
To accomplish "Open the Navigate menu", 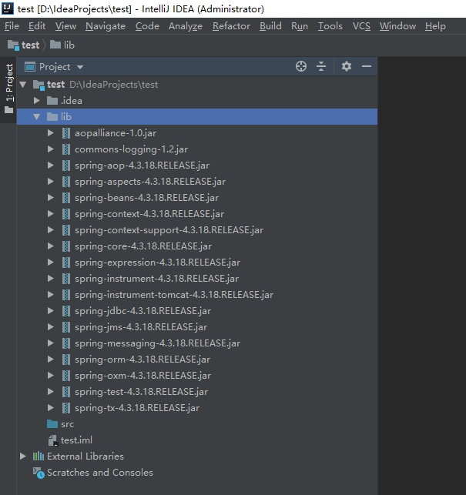I will click(106, 26).
